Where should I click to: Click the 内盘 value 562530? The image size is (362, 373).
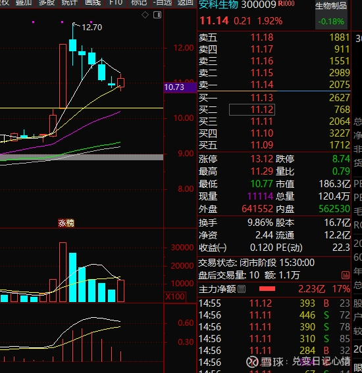pyautogui.click(x=334, y=209)
